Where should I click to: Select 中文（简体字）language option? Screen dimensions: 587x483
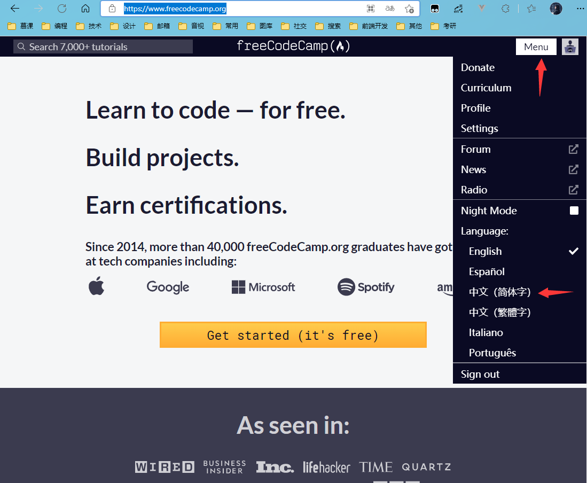(520, 292)
